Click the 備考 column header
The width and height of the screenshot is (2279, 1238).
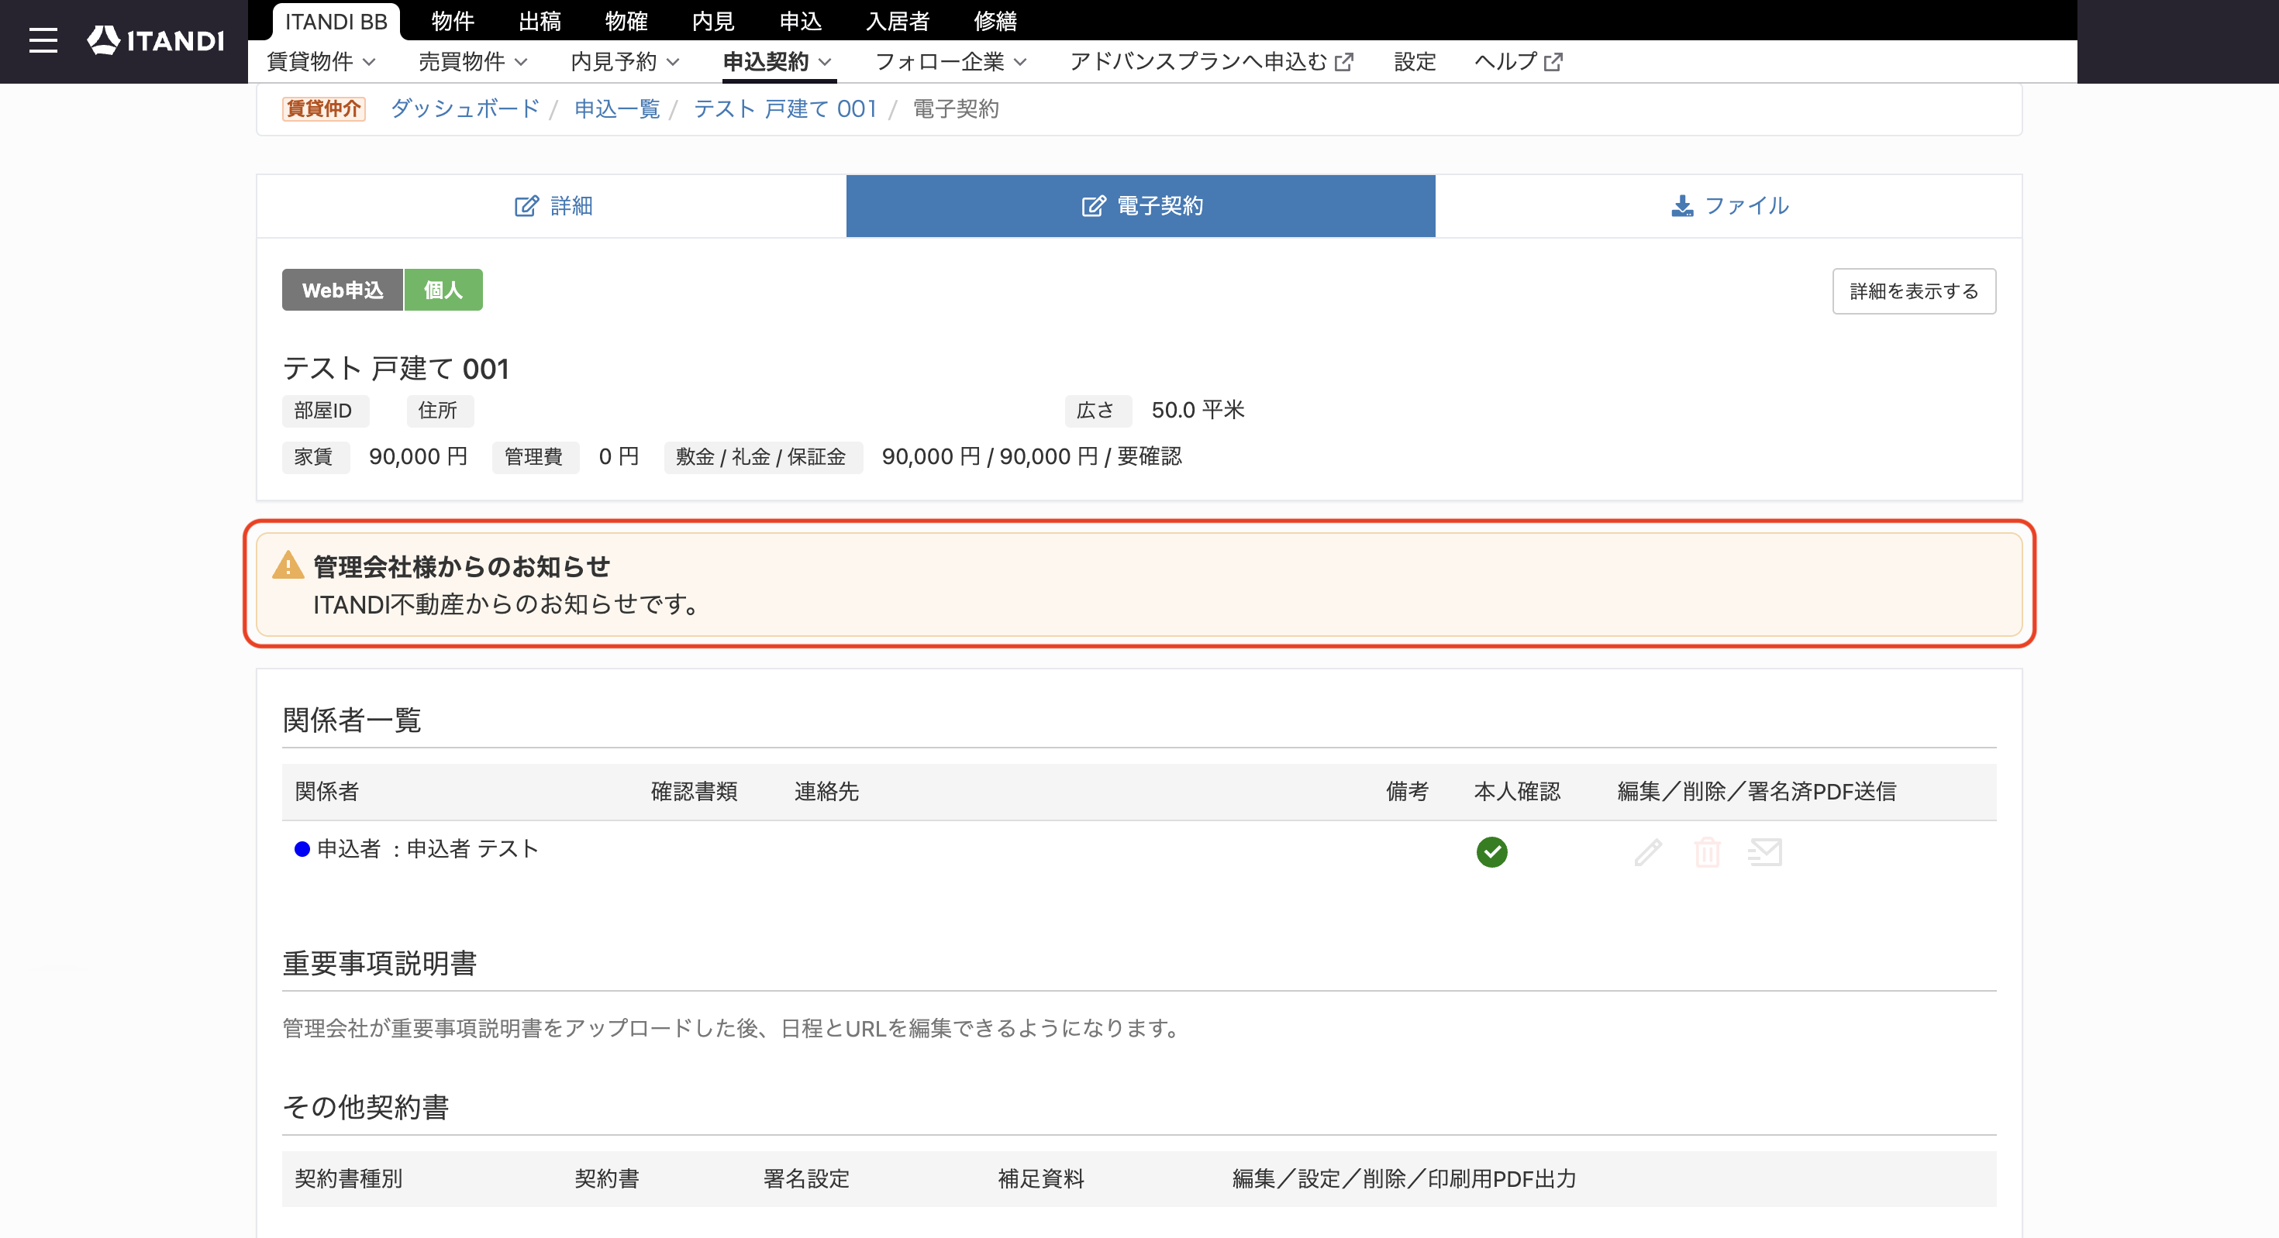1407,792
